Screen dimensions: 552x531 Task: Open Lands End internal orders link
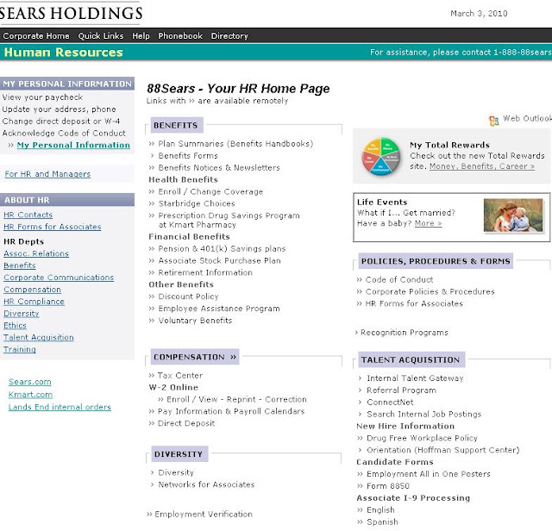point(60,407)
